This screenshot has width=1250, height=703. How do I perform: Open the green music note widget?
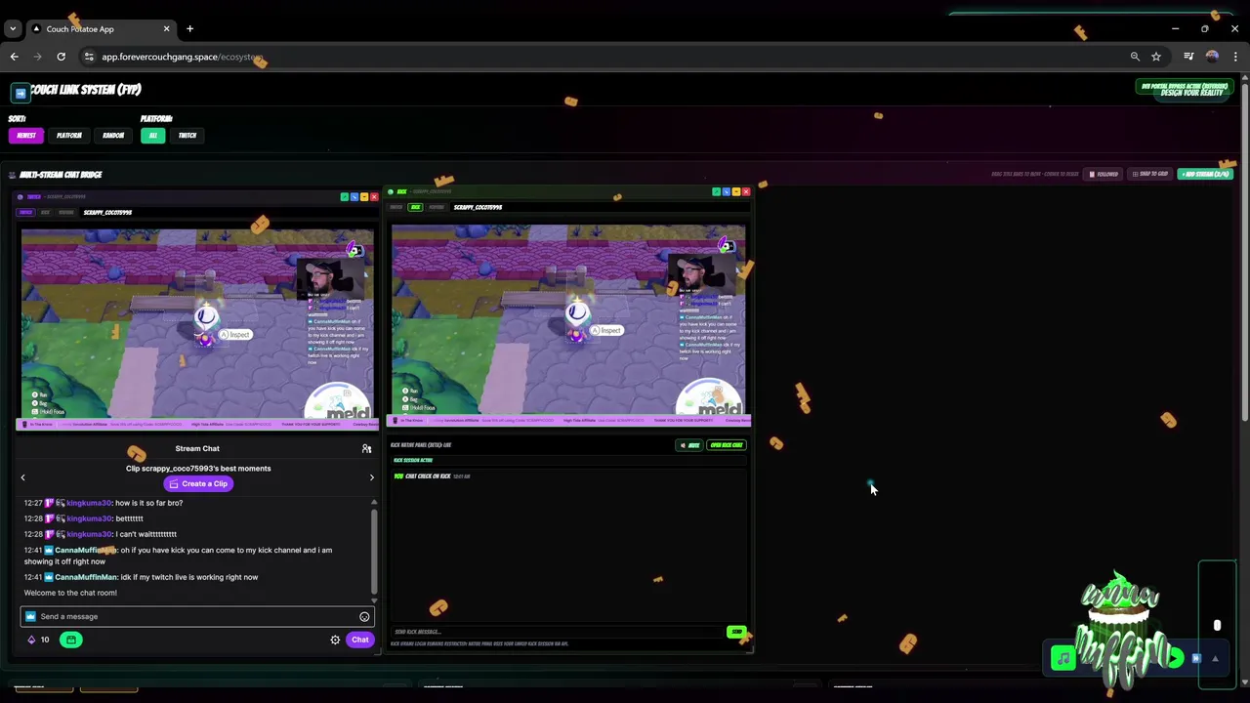(x=1063, y=659)
